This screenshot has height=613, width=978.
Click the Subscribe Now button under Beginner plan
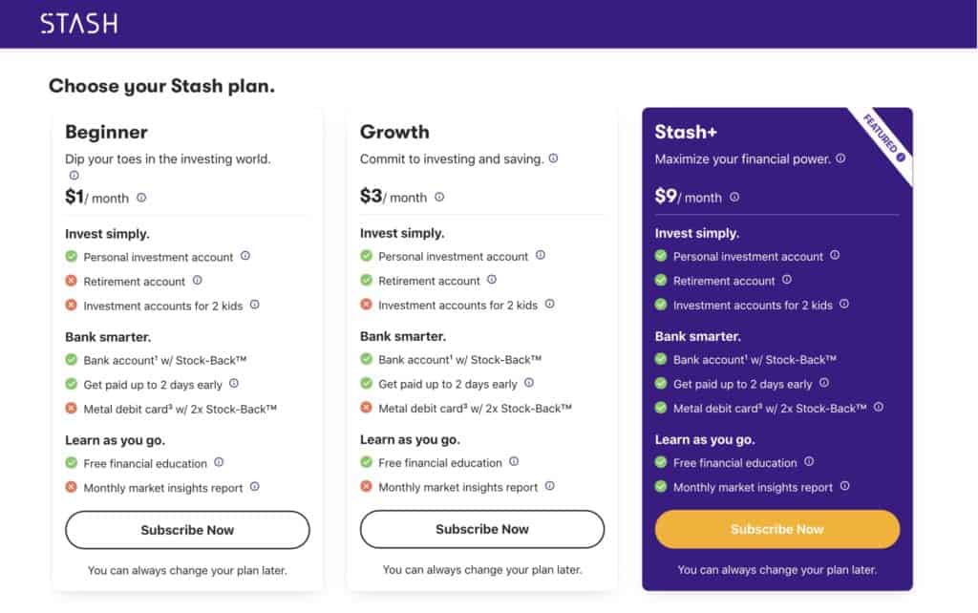coord(187,530)
